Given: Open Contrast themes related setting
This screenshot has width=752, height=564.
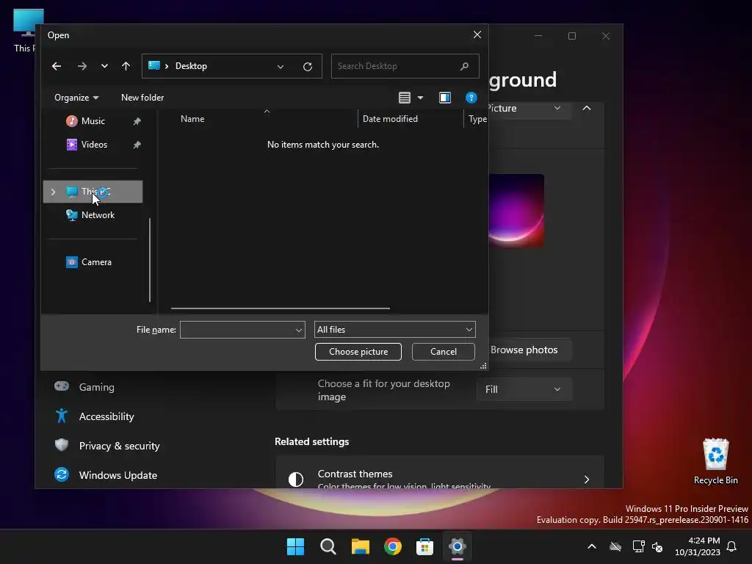Looking at the screenshot, I should click(x=439, y=472).
